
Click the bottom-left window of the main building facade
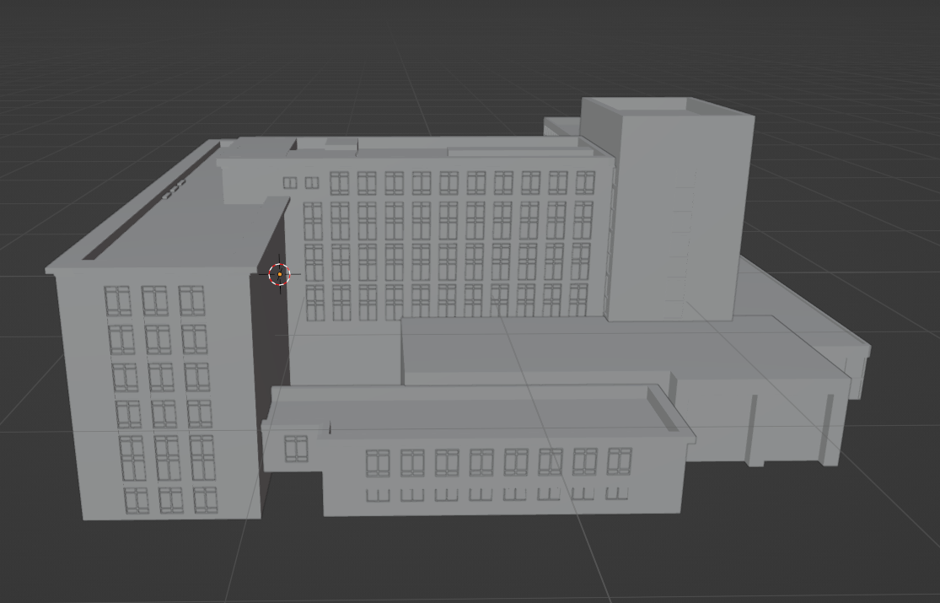pos(314,303)
